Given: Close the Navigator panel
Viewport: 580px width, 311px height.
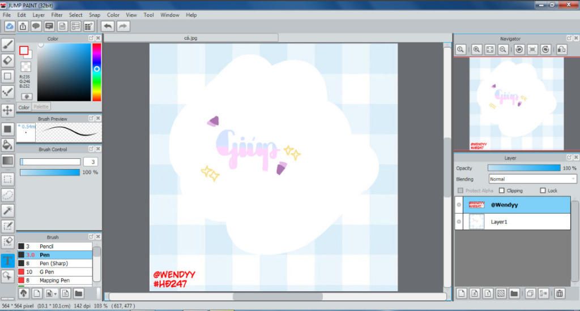Looking at the screenshot, I should coord(576,38).
